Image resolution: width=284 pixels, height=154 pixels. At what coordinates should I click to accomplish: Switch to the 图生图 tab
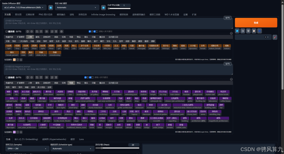[18, 14]
